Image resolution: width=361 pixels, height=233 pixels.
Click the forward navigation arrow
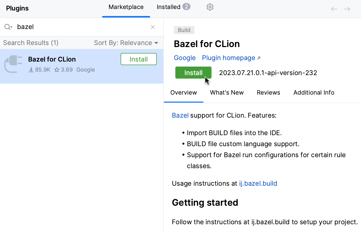tap(347, 9)
